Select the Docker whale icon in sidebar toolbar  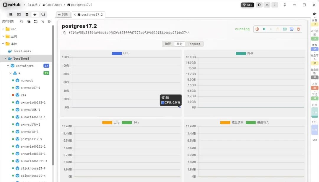(35, 14)
